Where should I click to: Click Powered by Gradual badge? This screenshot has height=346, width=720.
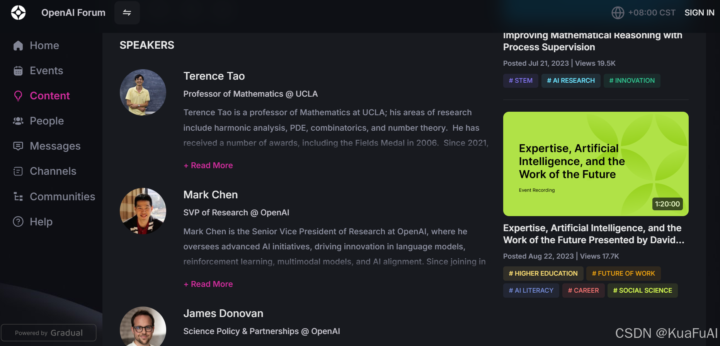49,333
